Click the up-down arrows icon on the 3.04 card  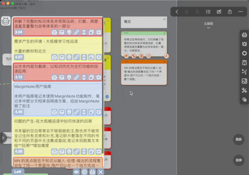click(x=84, y=32)
